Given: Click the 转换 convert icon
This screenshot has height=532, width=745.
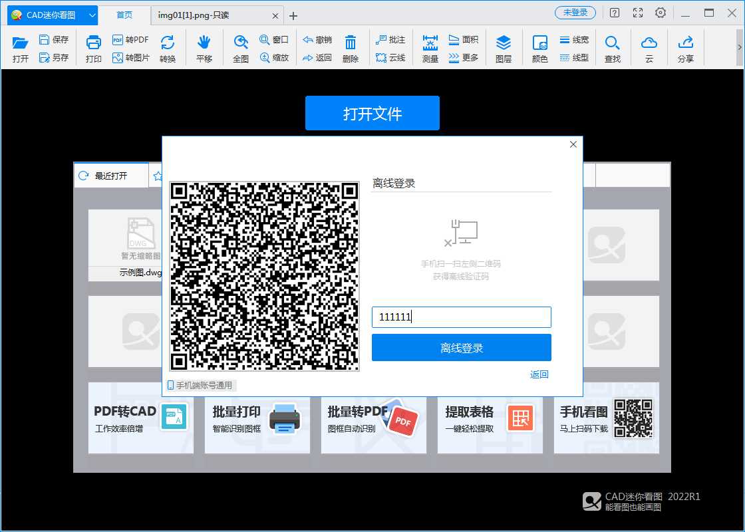Looking at the screenshot, I should pyautogui.click(x=167, y=49).
